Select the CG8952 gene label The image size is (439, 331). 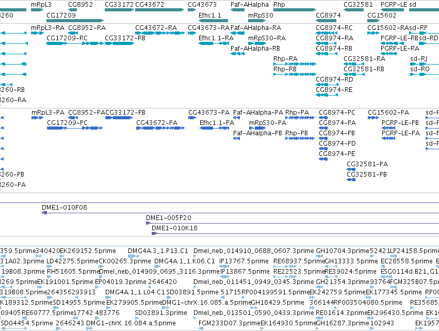point(80,5)
